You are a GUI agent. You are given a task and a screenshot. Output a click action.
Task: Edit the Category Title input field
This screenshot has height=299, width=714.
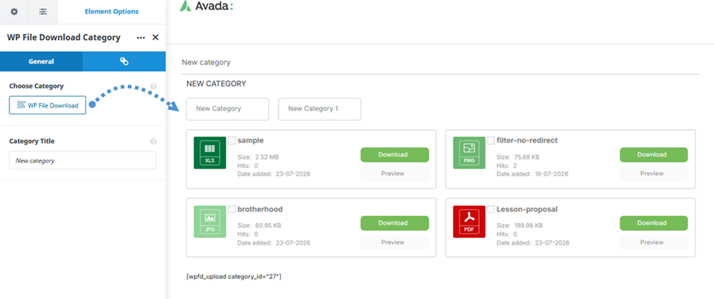pos(83,160)
